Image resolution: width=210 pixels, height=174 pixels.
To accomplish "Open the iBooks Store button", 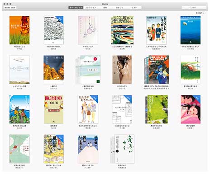I will pos(10,8).
